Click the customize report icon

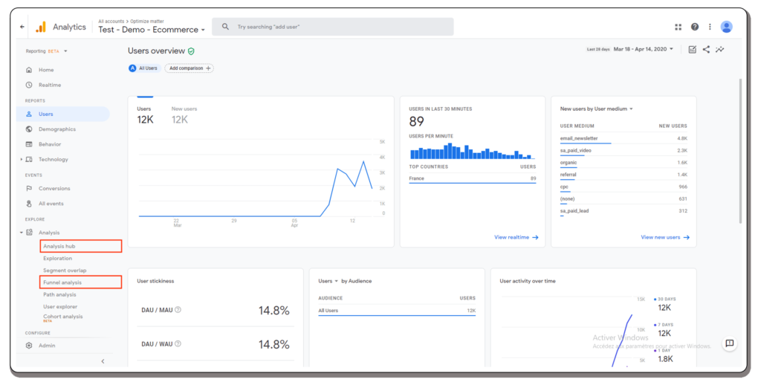pos(692,50)
